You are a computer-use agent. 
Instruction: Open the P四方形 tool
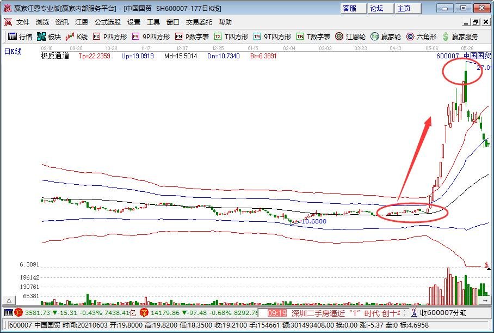110,37
